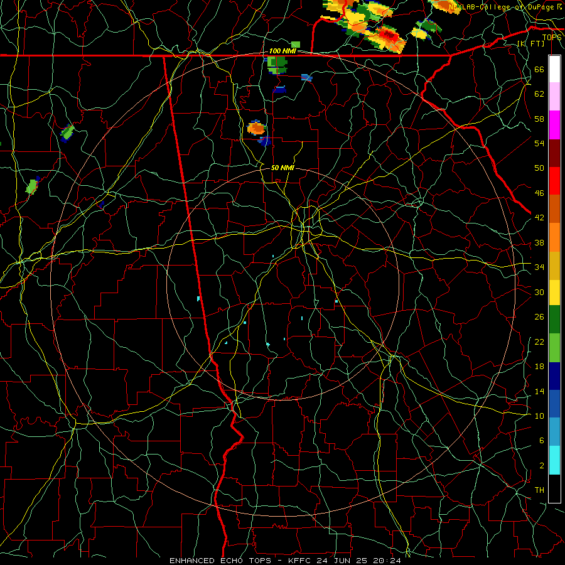
Task: Click the light pink legend swatch
Action: point(554,97)
